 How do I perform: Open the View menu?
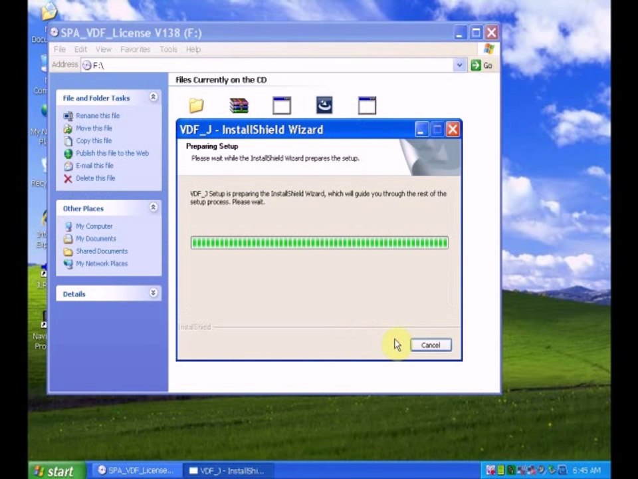(104, 49)
